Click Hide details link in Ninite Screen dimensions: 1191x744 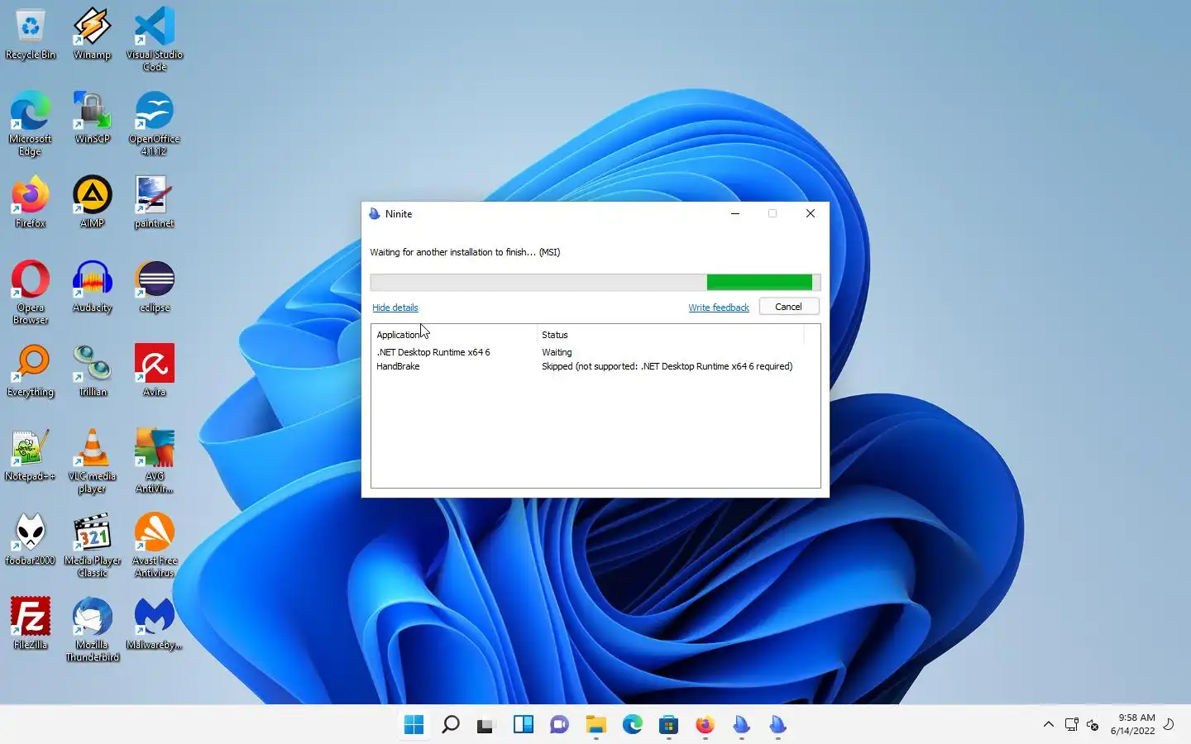(395, 308)
